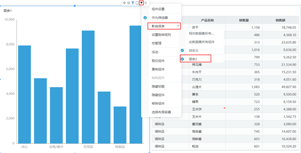Open component settings via the gear icon

click(128, 3)
